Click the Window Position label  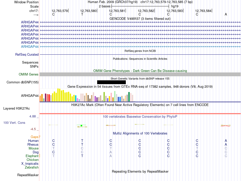(26, 2)
